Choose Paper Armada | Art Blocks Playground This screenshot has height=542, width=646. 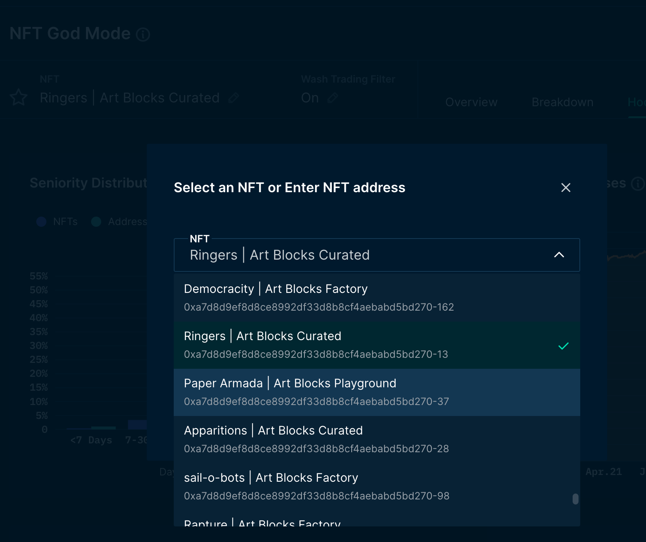(x=377, y=392)
